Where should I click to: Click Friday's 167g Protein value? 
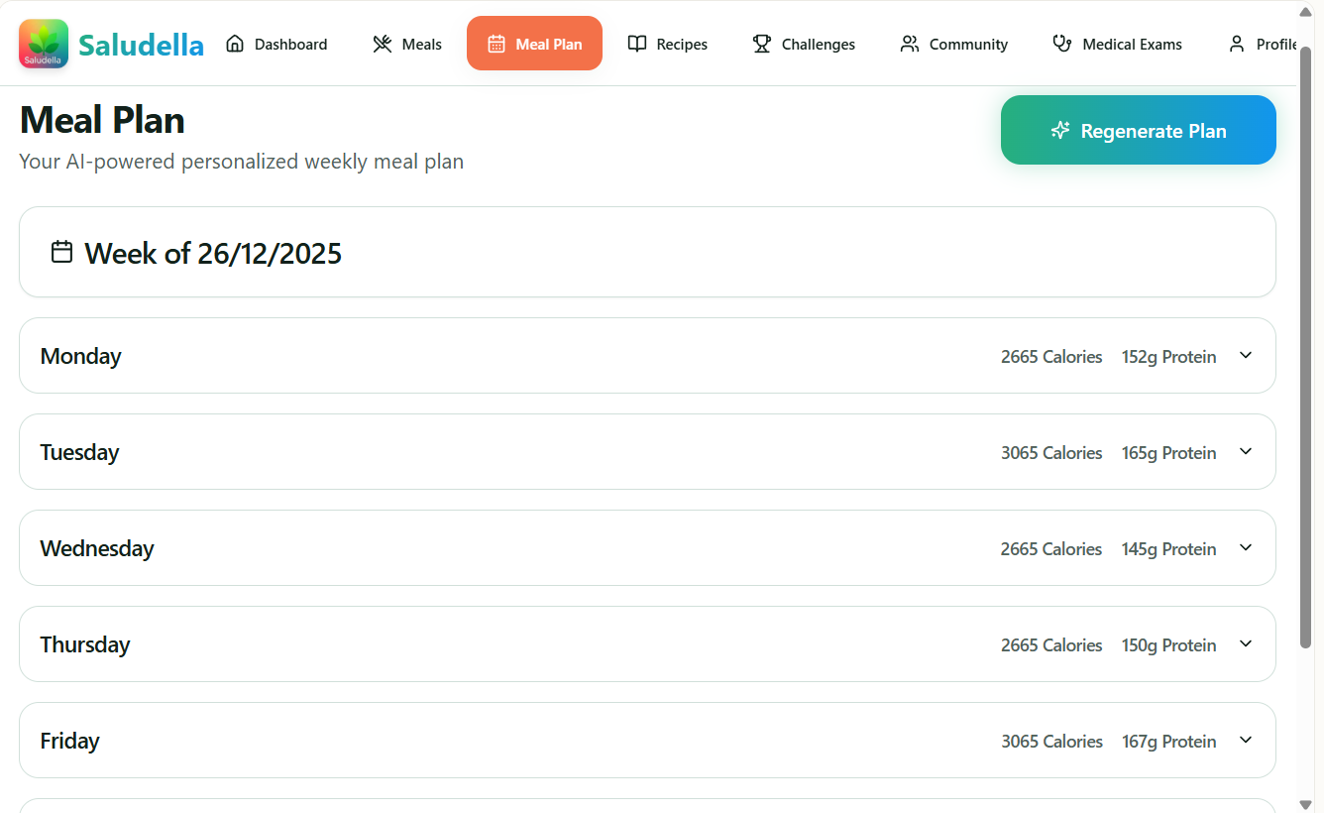(1169, 742)
